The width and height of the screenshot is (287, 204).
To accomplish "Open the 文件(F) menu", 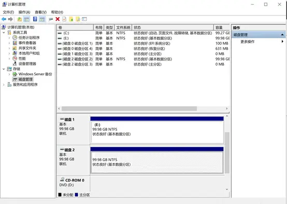I will pyautogui.click(x=8, y=12).
